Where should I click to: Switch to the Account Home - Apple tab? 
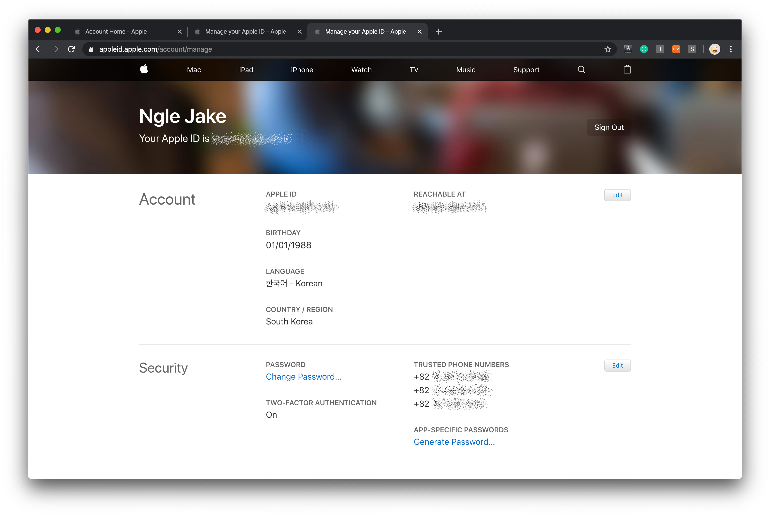coord(116,32)
